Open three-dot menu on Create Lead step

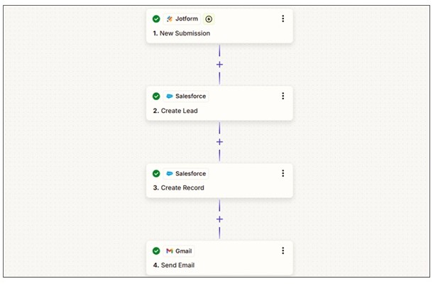pos(283,97)
